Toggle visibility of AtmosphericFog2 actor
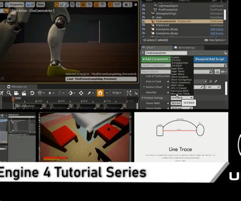 [x=144, y=13]
